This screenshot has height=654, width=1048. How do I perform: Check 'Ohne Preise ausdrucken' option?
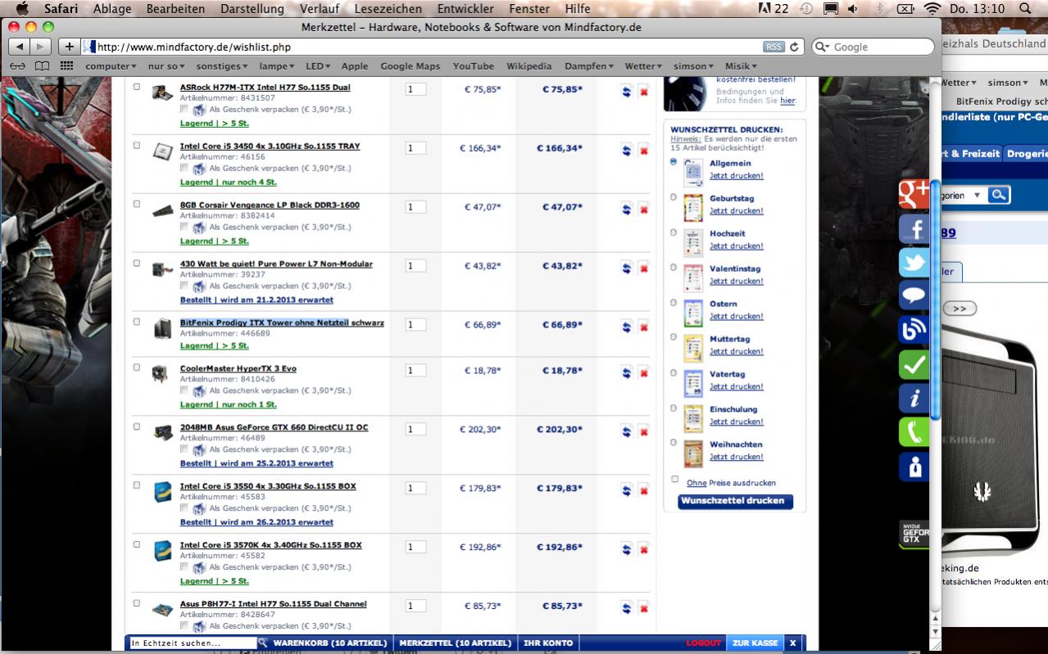(675, 480)
